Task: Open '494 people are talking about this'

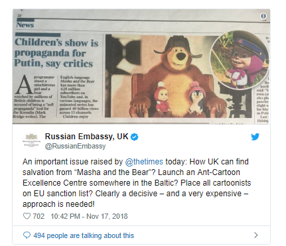Action: coord(84,235)
